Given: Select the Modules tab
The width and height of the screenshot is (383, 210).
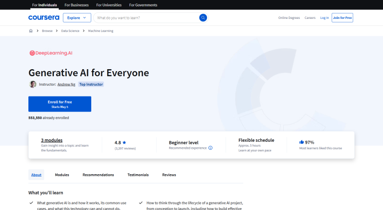Looking at the screenshot, I should pyautogui.click(x=62, y=175).
